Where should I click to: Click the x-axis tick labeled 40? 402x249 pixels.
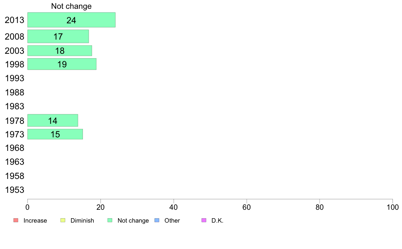pos(174,207)
